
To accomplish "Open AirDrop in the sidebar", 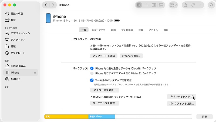I will (x=21, y=79).
